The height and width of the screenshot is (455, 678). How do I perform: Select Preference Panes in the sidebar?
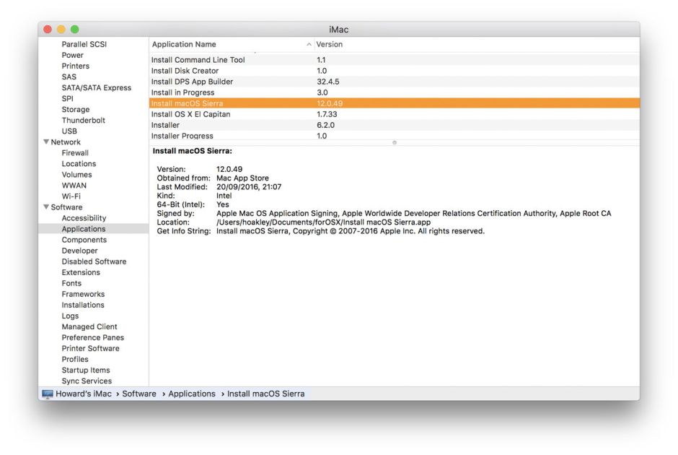click(x=92, y=338)
